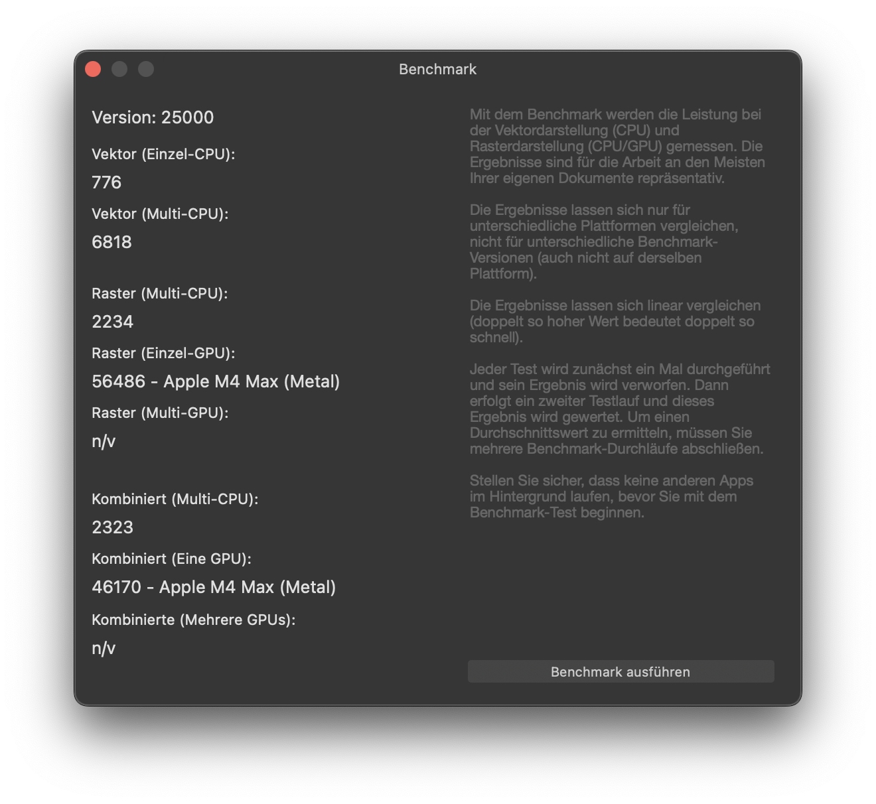Click the Raster (Multi-GPU) label

(160, 413)
